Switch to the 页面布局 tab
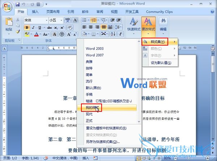 click(53, 12)
